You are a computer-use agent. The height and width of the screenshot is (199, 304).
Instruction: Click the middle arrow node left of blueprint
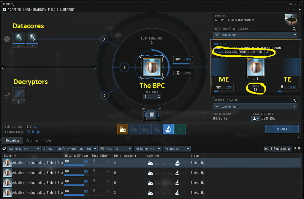tap(124, 67)
